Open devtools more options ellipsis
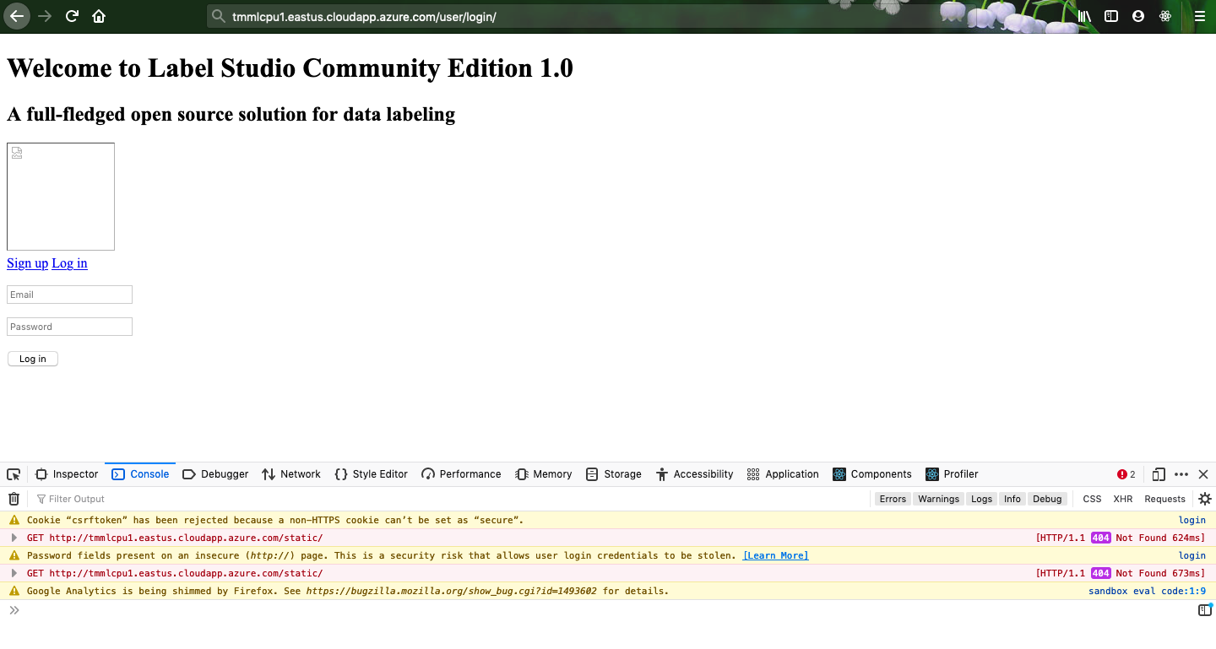1216x649 pixels. (x=1181, y=474)
